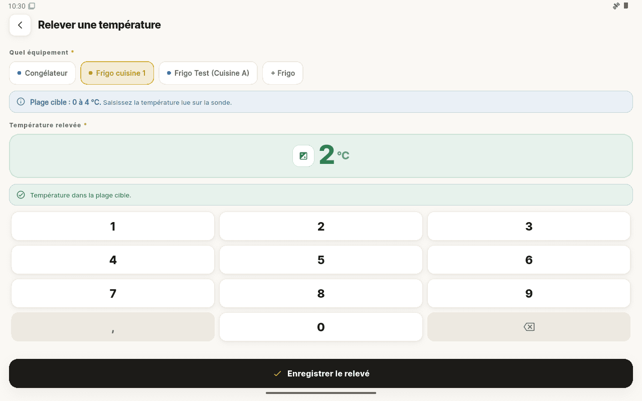
Task: Choose Frigo Test (Cuisine A) chip
Action: [x=208, y=73]
